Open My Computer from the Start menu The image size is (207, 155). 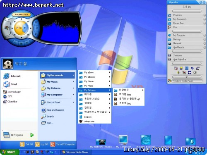[x=58, y=95]
